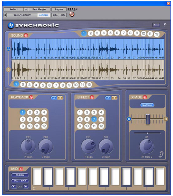Toggle Effect A selector
The width and height of the screenshot is (173, 196).
pos(108,98)
